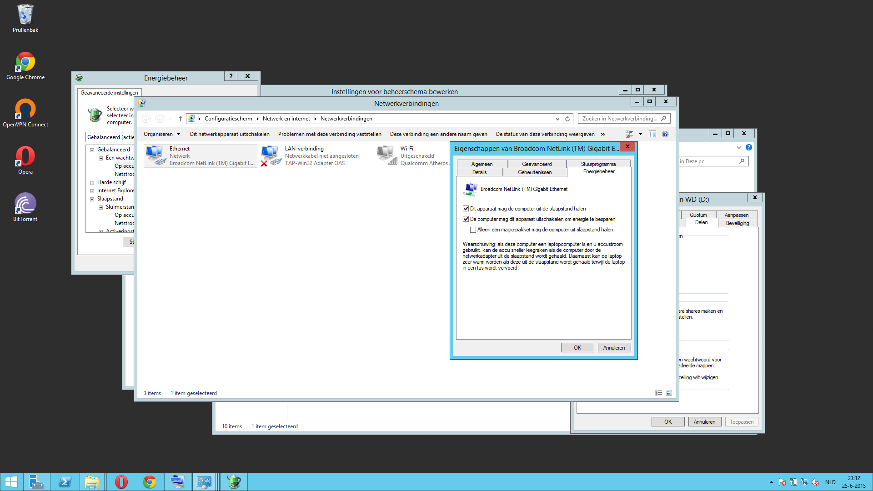Uncheck 'Dit apparaat mag de computer uit de slaapstand halen'

tap(466, 208)
